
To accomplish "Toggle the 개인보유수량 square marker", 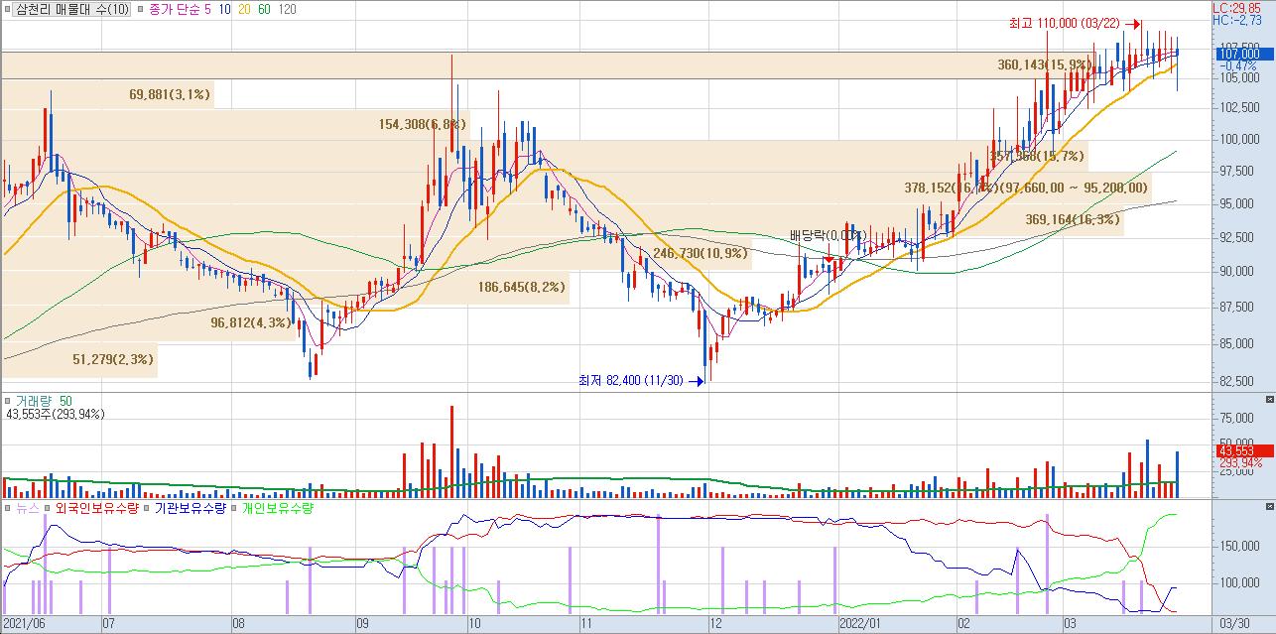I will (x=234, y=508).
